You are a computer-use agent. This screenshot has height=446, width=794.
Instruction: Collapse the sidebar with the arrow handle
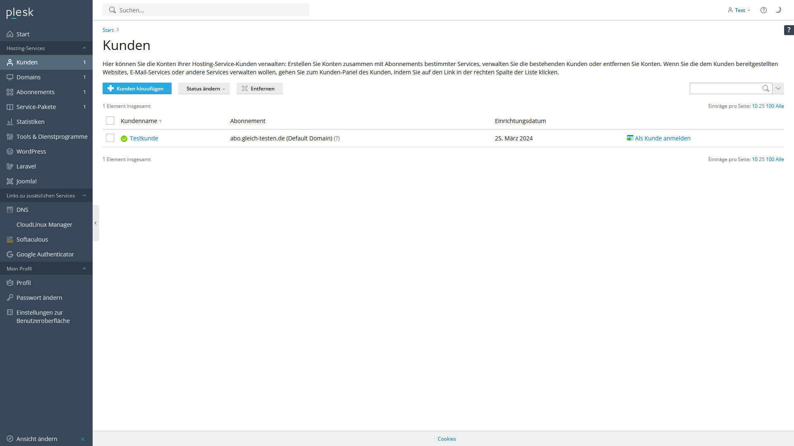(96, 223)
